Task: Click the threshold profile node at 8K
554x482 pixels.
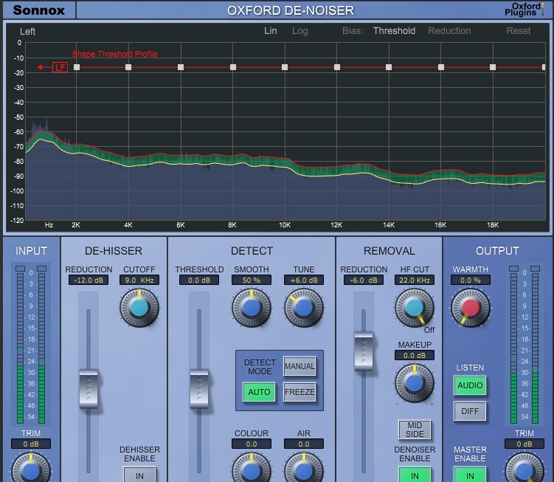Action: point(233,67)
